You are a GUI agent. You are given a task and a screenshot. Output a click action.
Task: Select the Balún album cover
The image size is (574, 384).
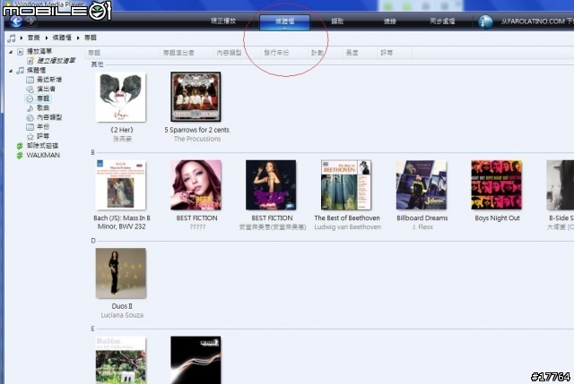click(x=121, y=360)
